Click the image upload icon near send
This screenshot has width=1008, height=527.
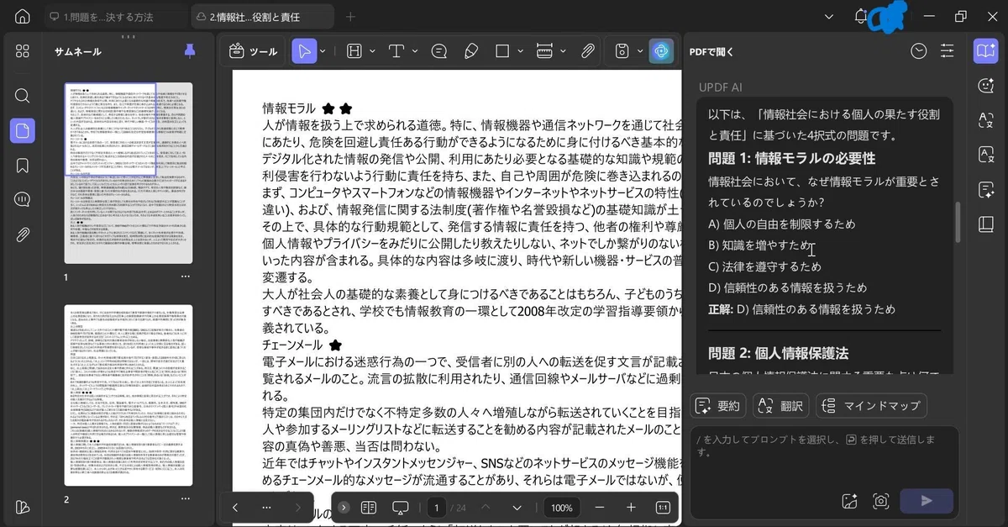point(849,501)
